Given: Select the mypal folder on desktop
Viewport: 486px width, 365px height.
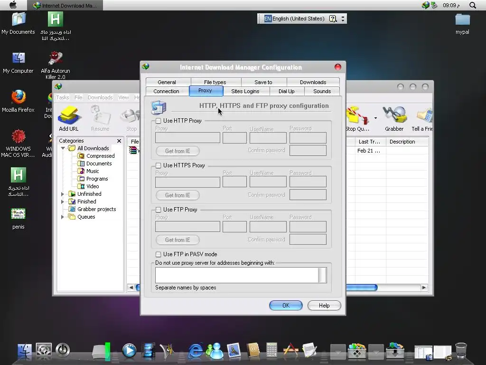Looking at the screenshot, I should coord(462,24).
